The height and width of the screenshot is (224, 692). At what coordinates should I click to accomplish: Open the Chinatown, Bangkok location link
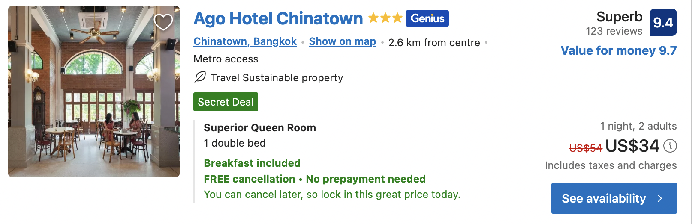[x=245, y=41]
